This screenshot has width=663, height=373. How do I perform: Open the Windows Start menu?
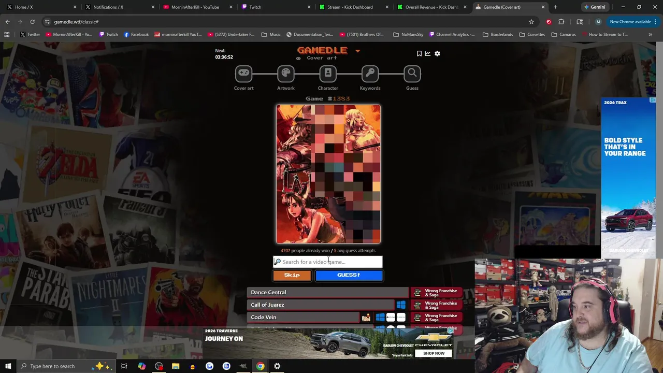pos(8,366)
